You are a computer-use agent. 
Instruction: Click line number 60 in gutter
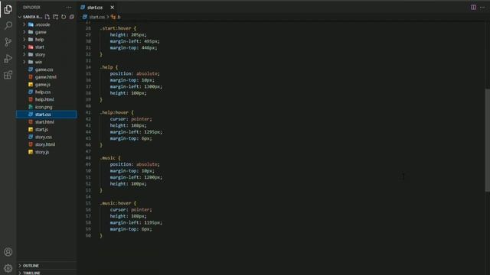click(88, 235)
